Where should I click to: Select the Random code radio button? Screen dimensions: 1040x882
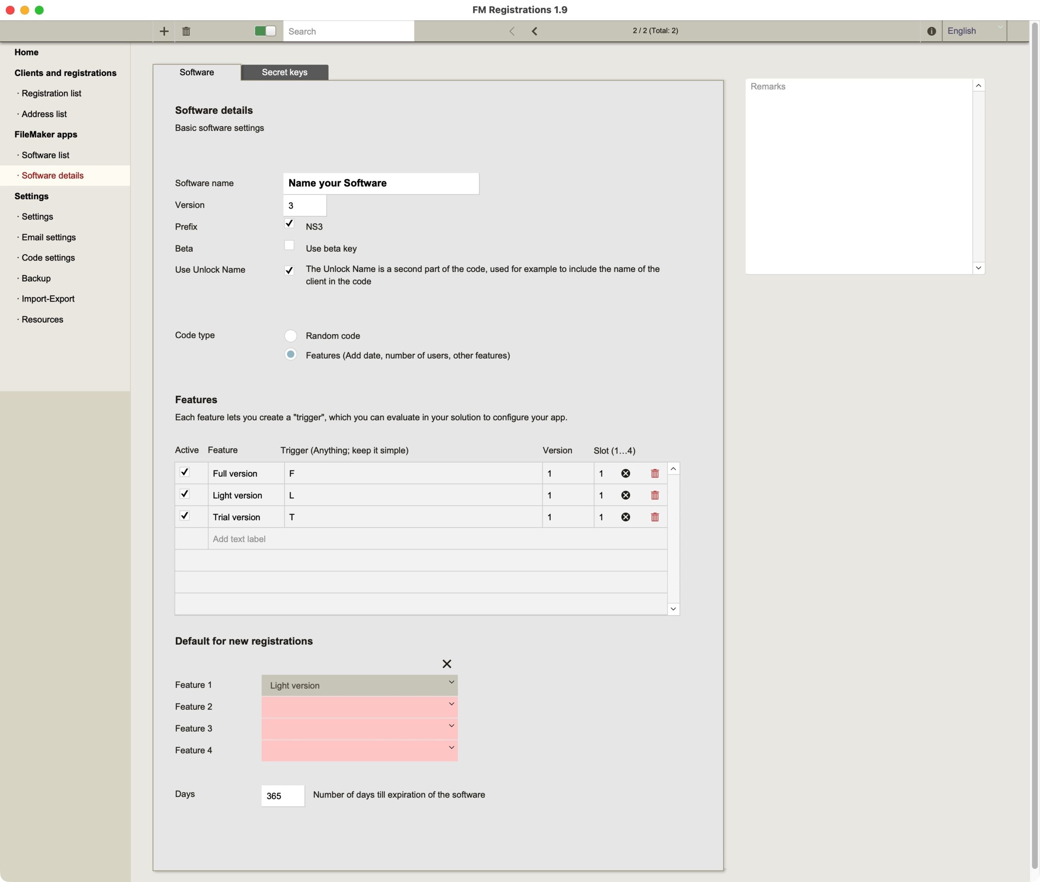pos(290,335)
